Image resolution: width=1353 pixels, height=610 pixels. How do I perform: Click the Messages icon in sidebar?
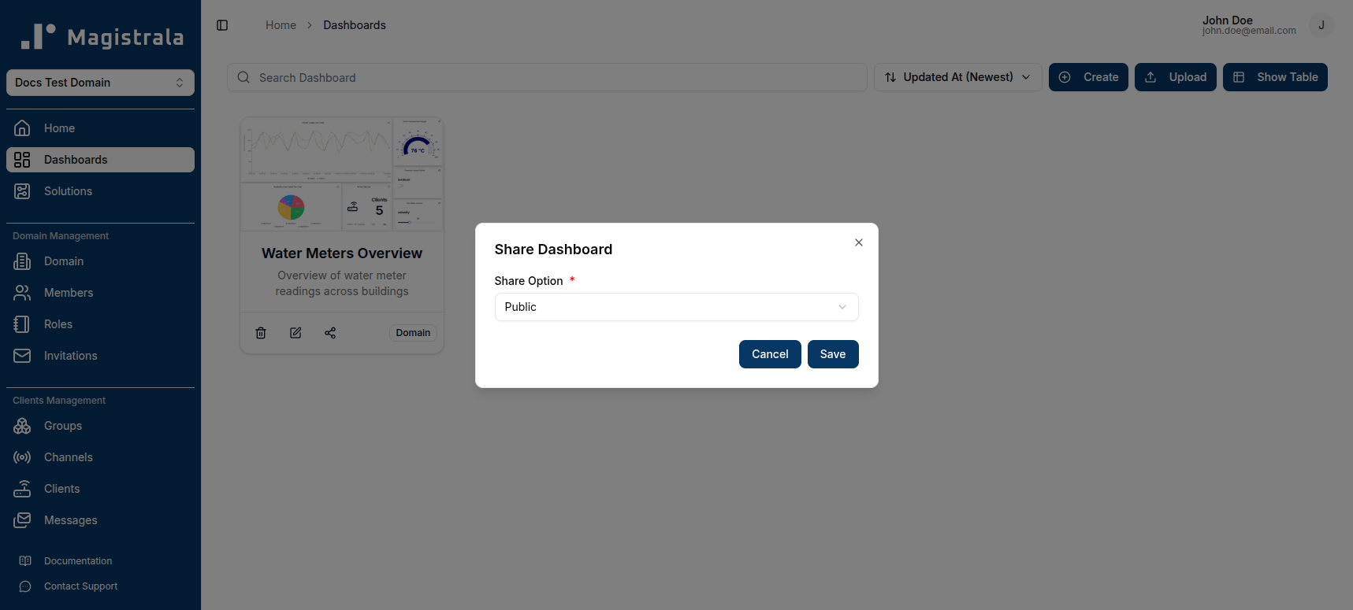pos(22,520)
